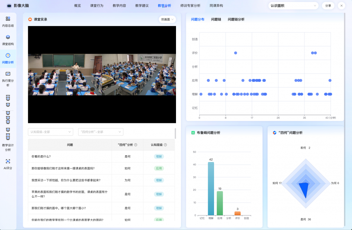Click help icon beside 认知层级 header
Screen dimensions: 352x230
165,145
